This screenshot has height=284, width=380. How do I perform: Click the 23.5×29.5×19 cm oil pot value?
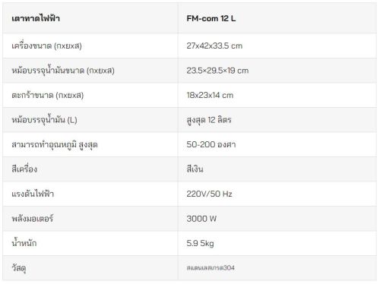(x=217, y=71)
